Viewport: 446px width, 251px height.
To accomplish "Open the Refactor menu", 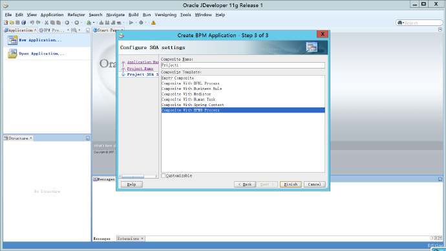I will click(x=76, y=14).
